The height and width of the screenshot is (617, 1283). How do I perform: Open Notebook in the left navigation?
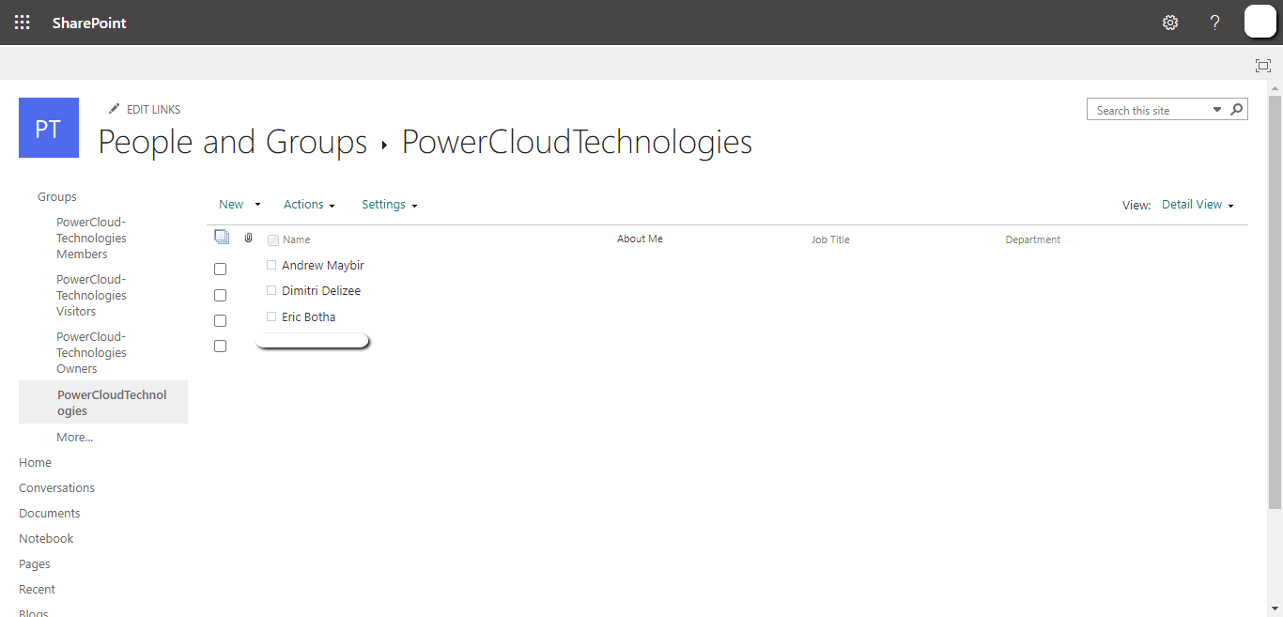click(x=46, y=539)
